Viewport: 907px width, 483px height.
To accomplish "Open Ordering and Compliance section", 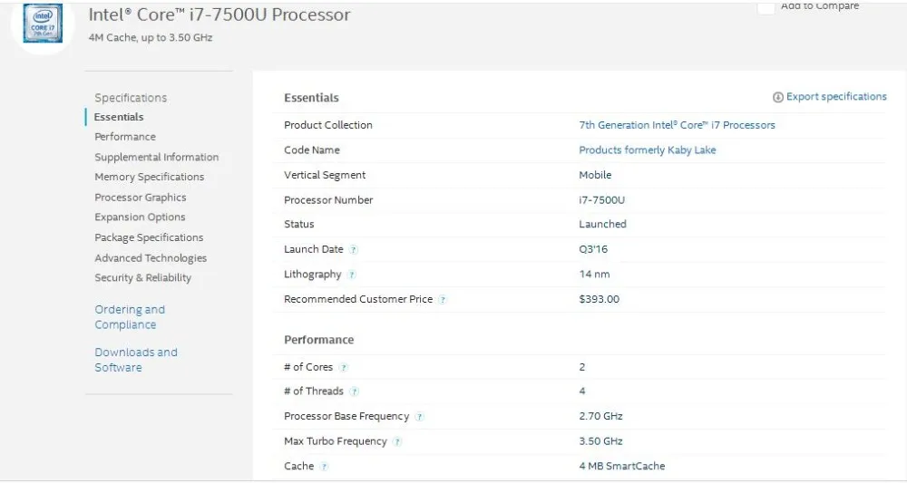I will [130, 317].
